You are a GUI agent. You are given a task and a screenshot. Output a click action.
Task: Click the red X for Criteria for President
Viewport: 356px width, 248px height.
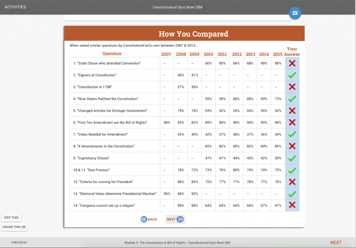292,182
